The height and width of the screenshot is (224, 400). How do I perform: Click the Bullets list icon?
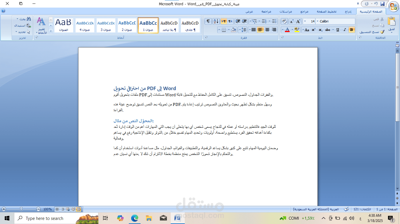tap(274, 21)
